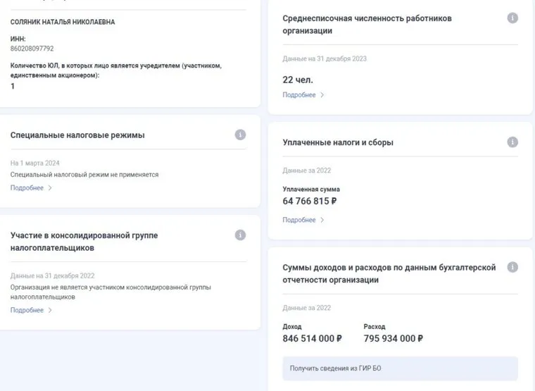This screenshot has width=535, height=391.
Task: Select the Доход value 846 514 000 ₽
Action: click(x=312, y=339)
